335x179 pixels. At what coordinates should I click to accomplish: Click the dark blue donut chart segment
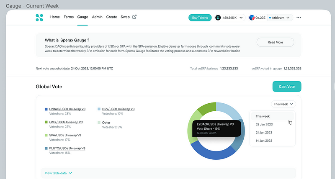214,152
